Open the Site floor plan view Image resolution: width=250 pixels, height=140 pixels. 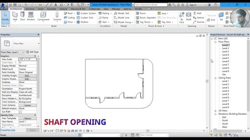[224, 75]
